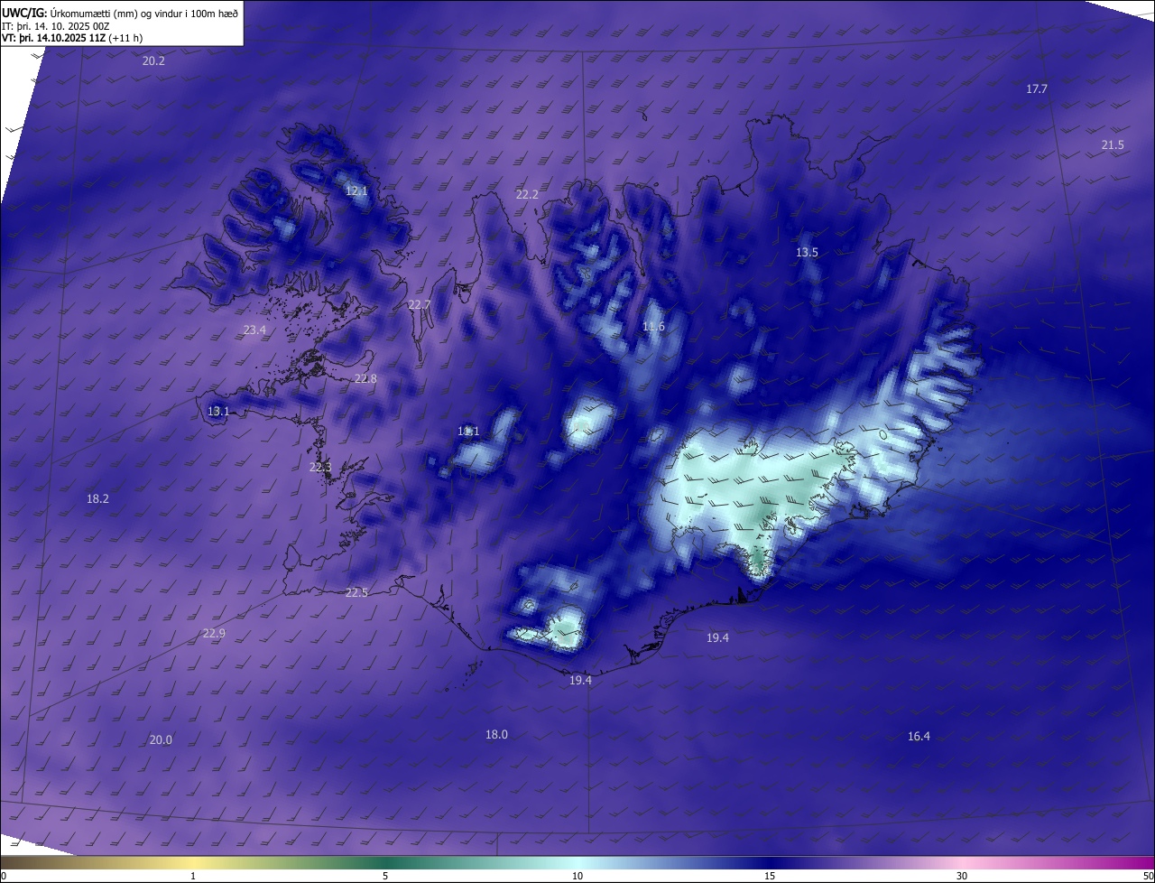Click the 20.2 value label
The image size is (1155, 883).
point(153,61)
